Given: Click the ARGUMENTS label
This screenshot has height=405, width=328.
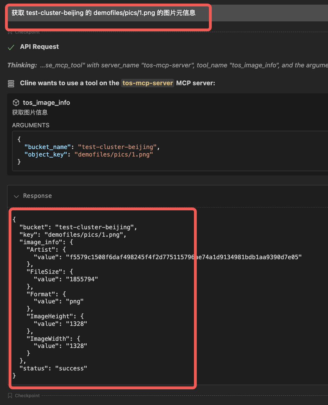Looking at the screenshot, I should 31,125.
